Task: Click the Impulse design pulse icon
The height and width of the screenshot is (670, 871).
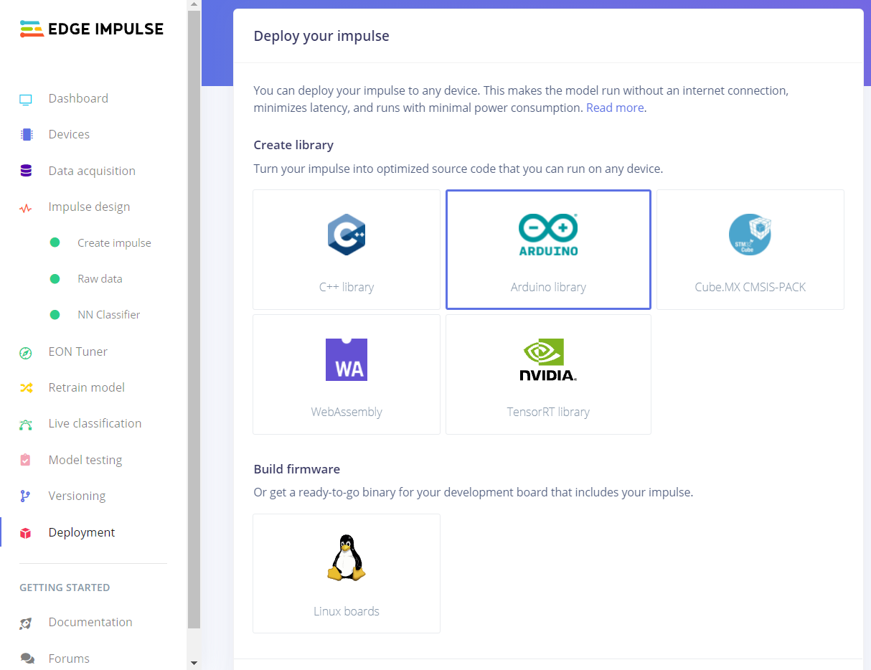Action: [26, 208]
